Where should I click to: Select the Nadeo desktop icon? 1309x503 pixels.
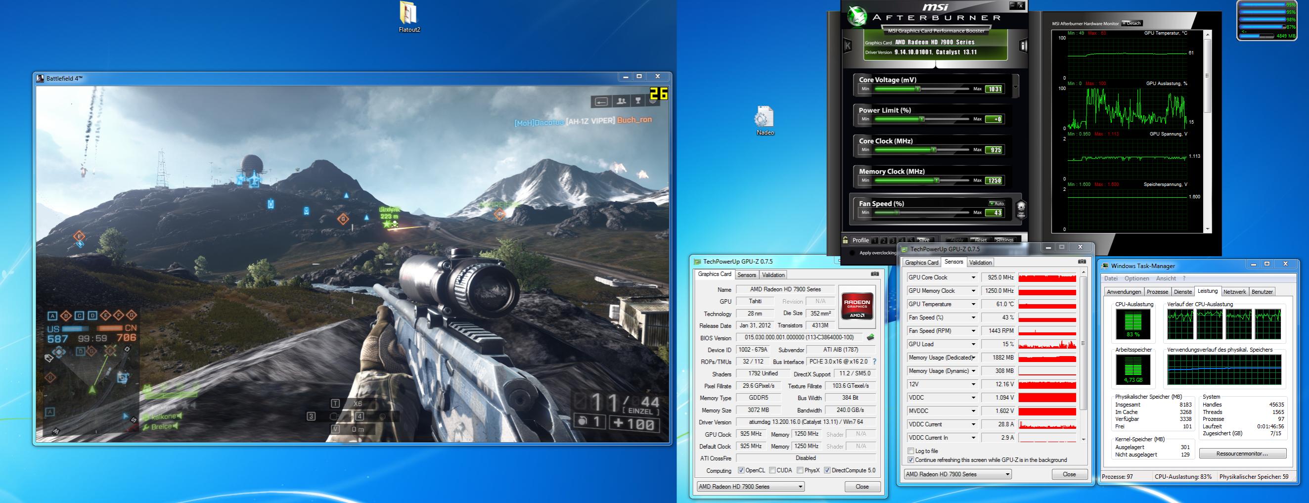(765, 120)
